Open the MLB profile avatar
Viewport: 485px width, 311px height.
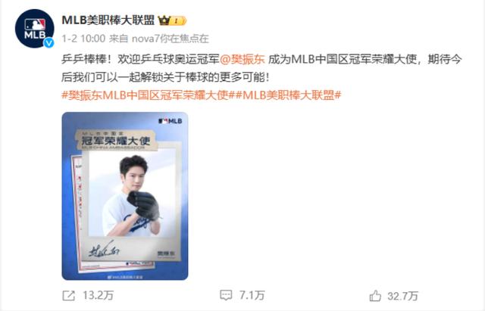[35, 29]
